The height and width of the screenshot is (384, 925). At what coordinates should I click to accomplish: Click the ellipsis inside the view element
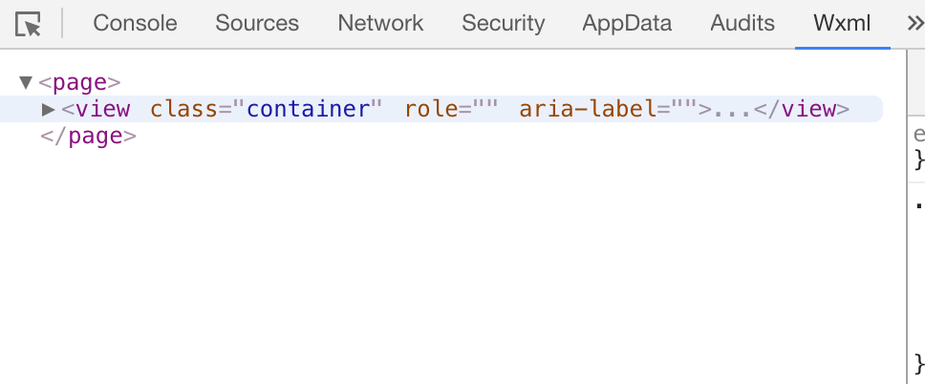tap(732, 109)
